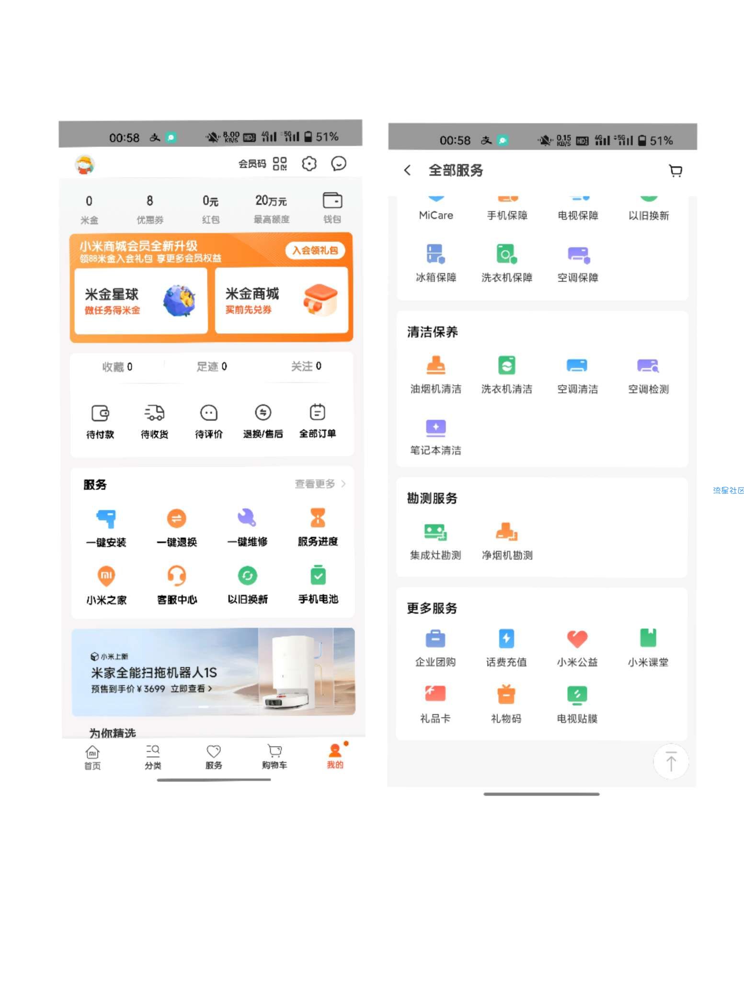View 足迹 0 browsing history
Screen dimensions: 744x981
(212, 367)
